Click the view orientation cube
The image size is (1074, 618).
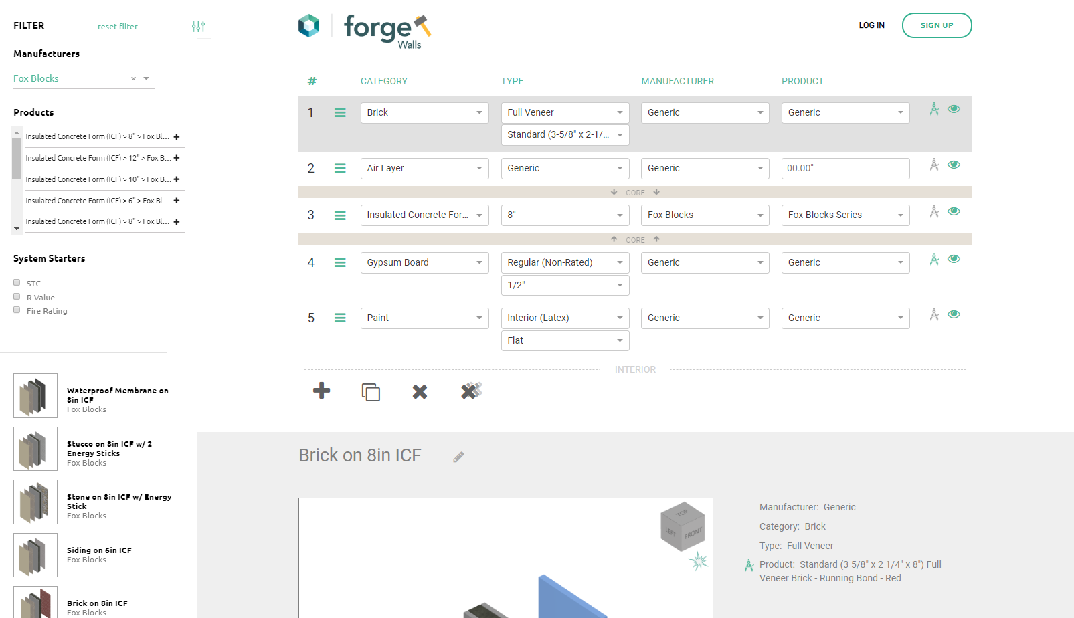(x=683, y=526)
